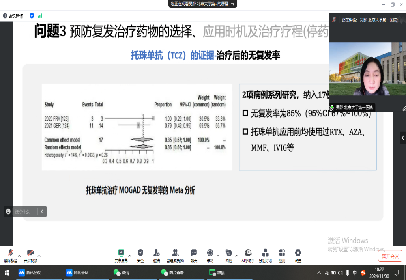Click the 邀请 invite icon
The height and width of the screenshot is (280, 406).
coord(156,256)
